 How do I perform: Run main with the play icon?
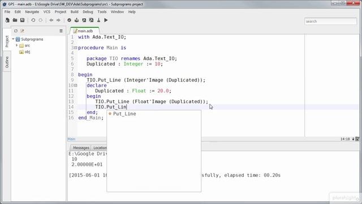[106, 20]
